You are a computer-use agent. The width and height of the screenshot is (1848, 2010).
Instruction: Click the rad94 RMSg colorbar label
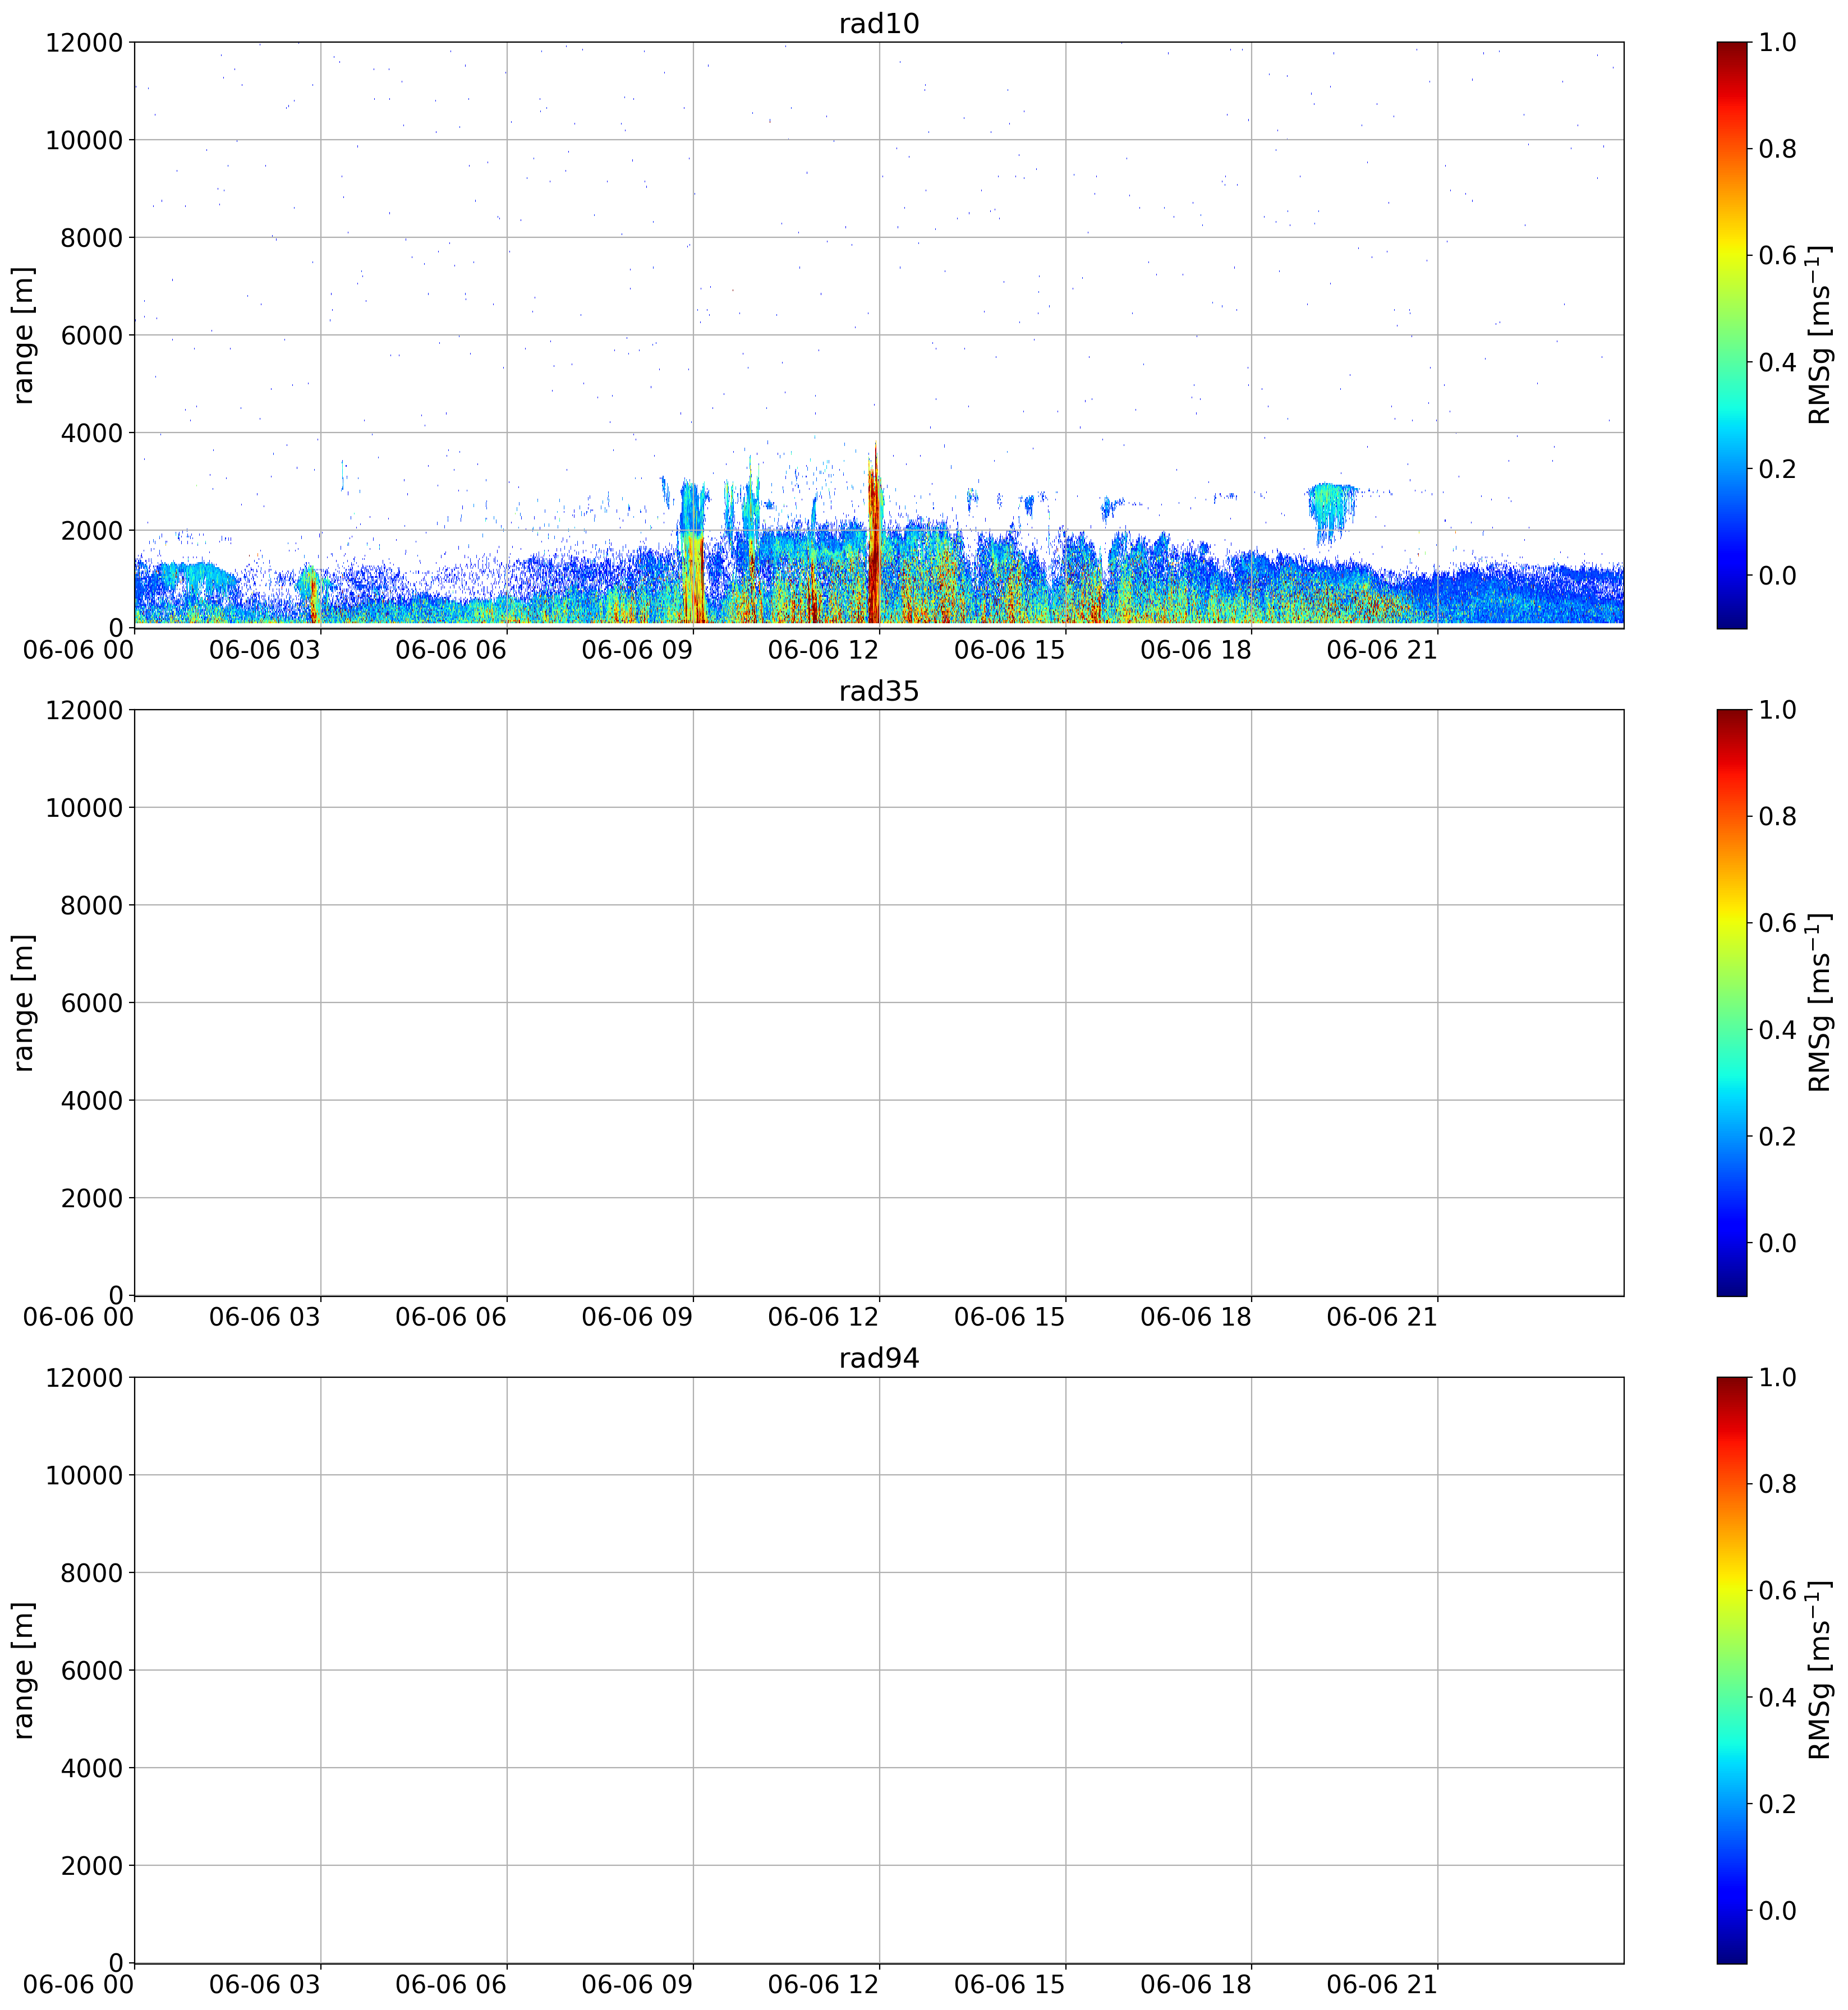pyautogui.click(x=1821, y=1670)
